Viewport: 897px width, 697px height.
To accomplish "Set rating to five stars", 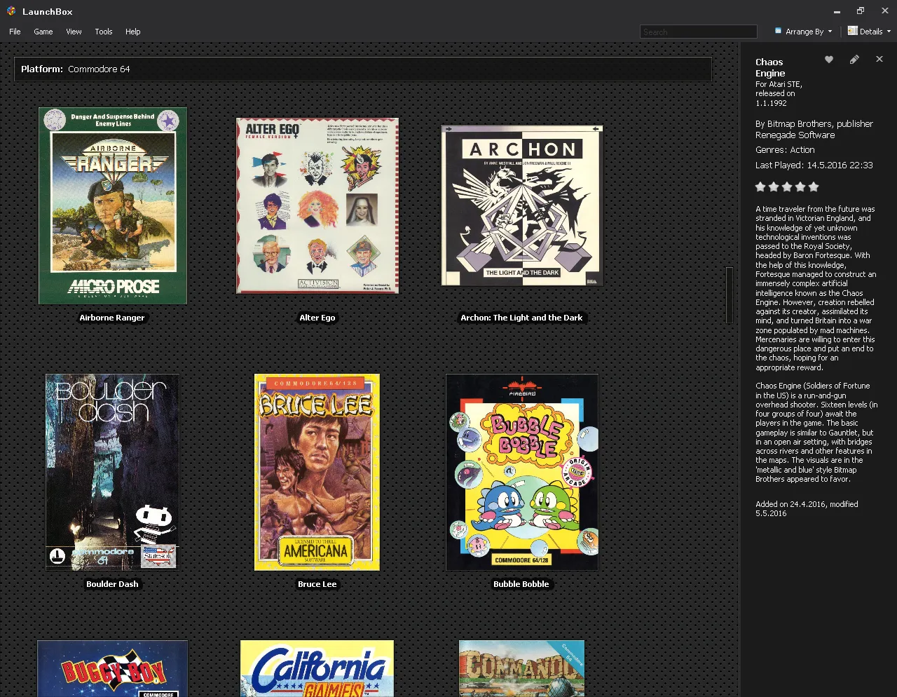I will [814, 187].
